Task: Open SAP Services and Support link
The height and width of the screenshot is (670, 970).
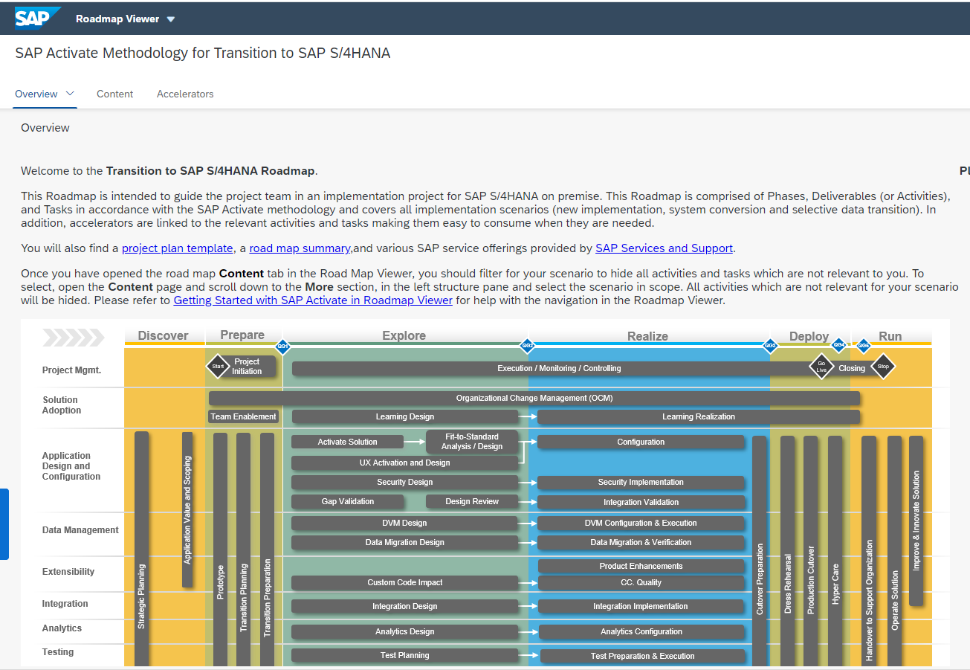Action: pos(664,248)
